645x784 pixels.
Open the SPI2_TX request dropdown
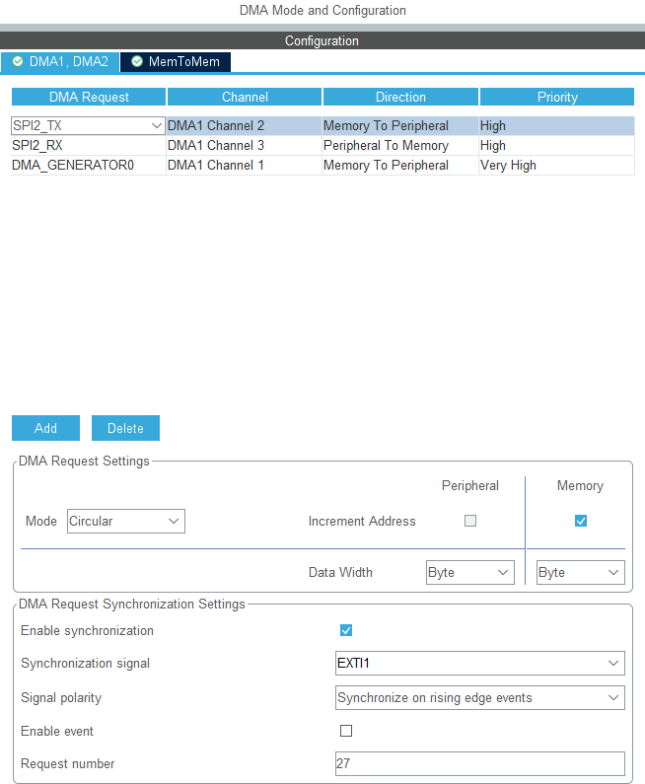tap(88, 125)
